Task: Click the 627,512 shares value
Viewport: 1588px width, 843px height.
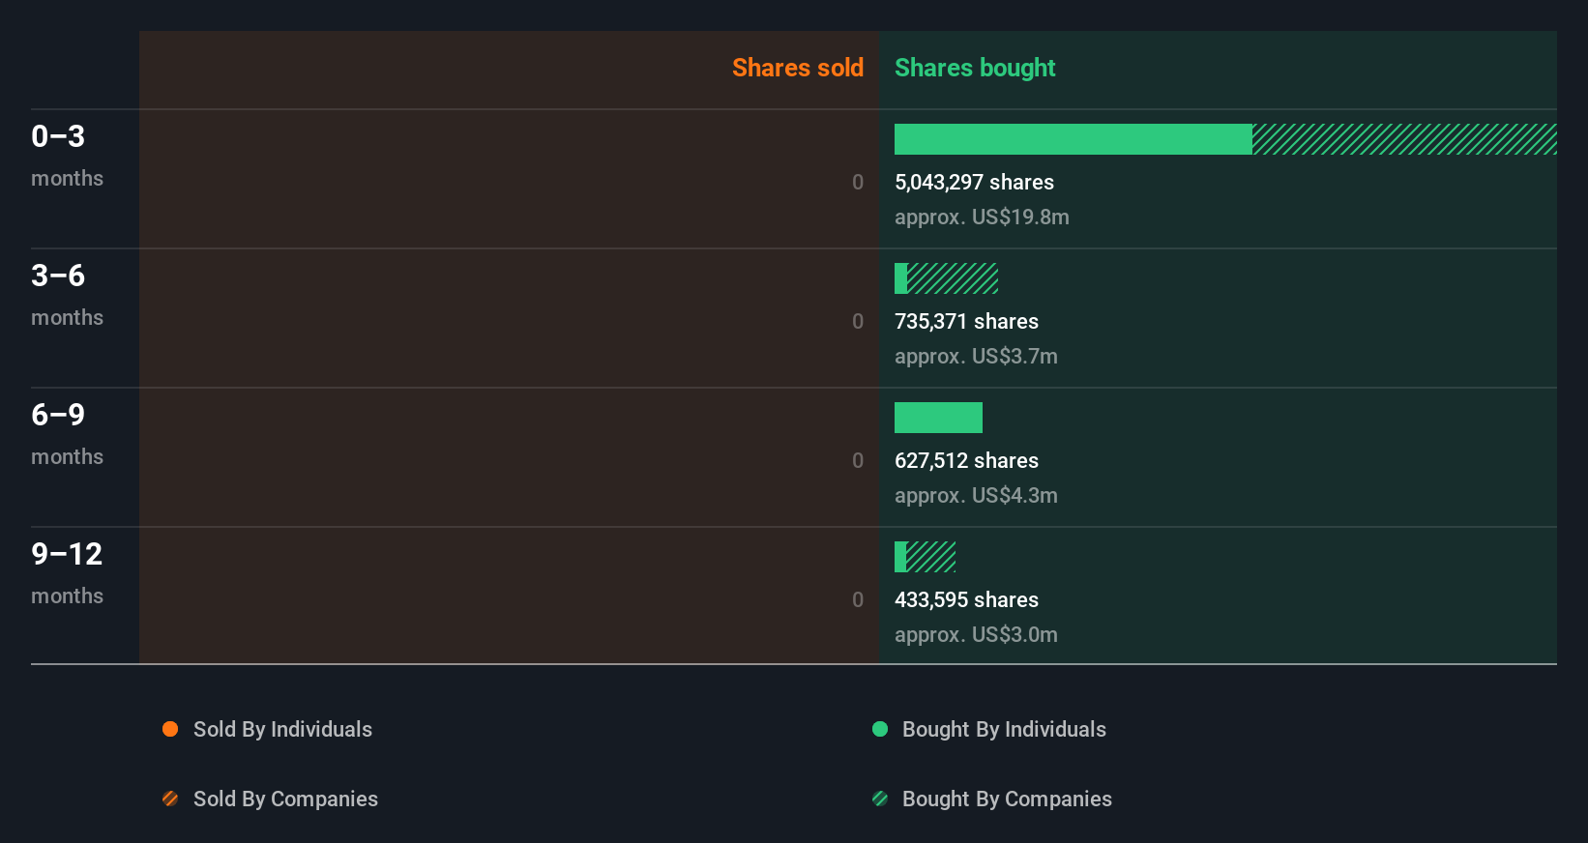Action: click(966, 460)
